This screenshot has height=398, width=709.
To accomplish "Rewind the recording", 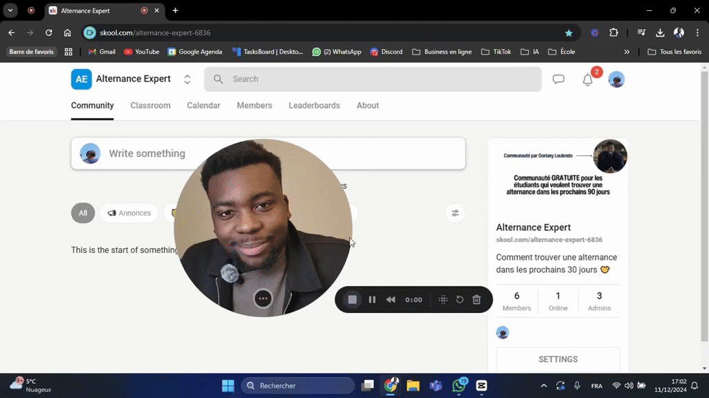I will point(391,299).
